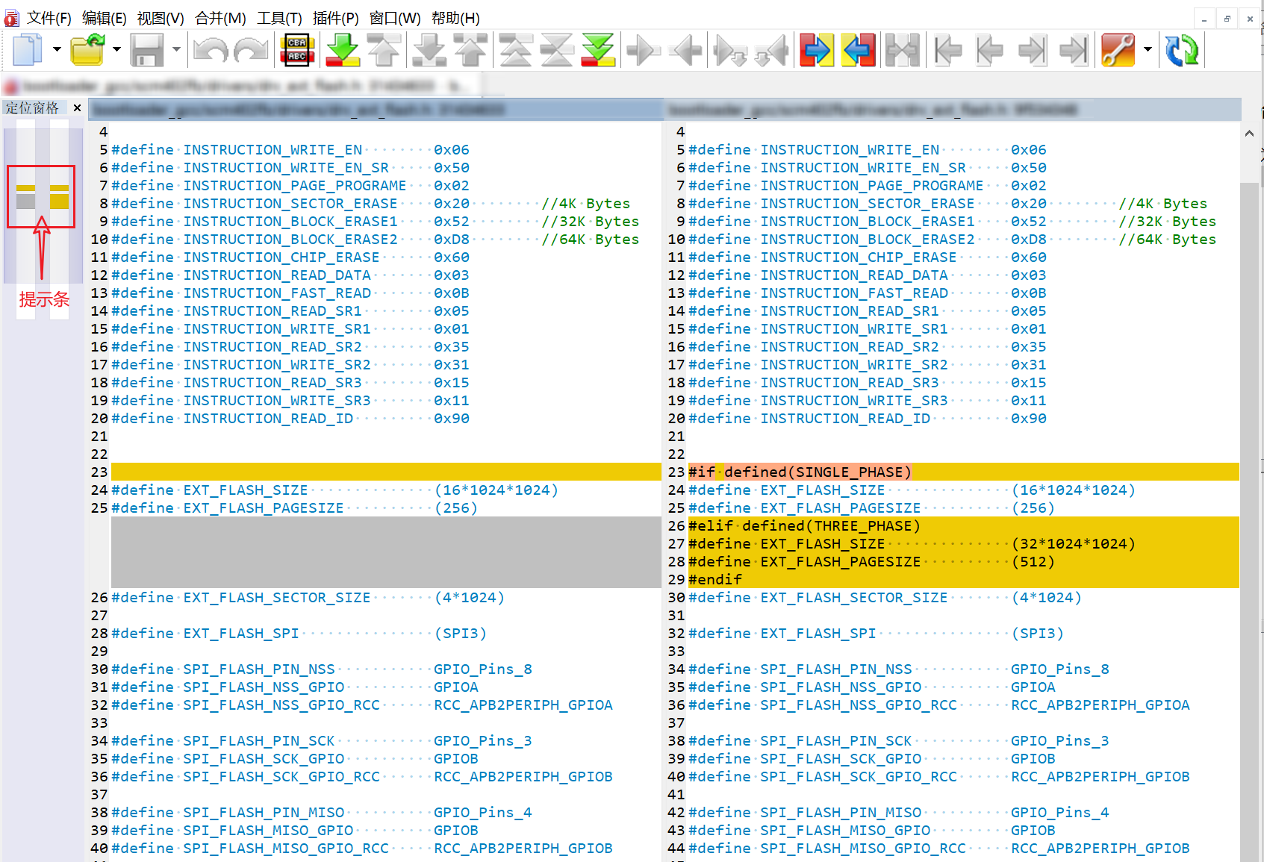Open the 视图(V) menu

pyautogui.click(x=160, y=18)
